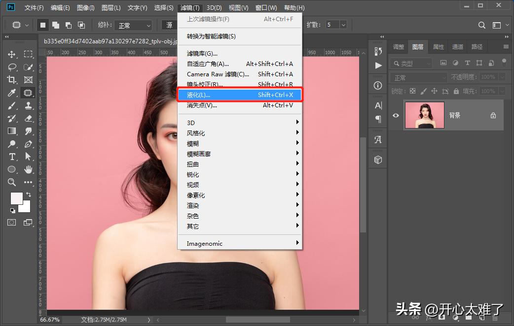
Task: Open the Actions play panel icon
Action: pyautogui.click(x=379, y=66)
